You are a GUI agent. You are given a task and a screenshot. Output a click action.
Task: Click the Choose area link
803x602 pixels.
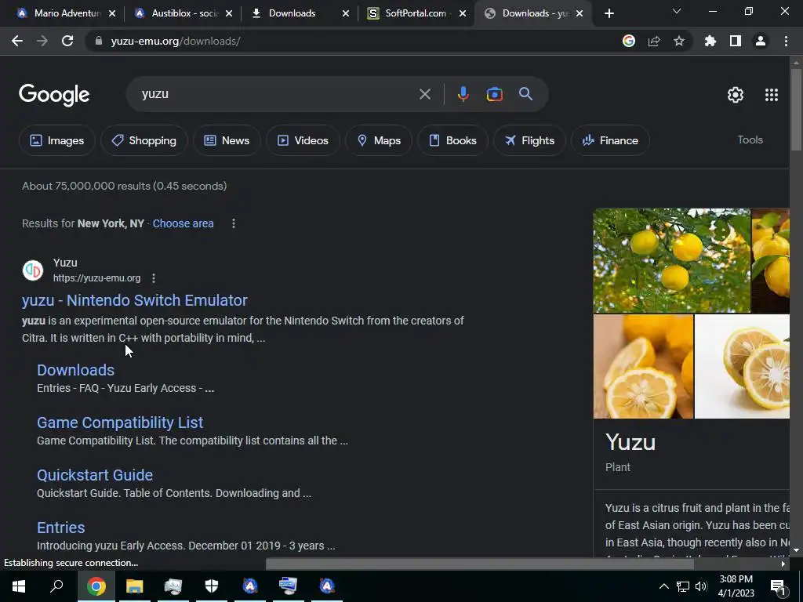[x=183, y=223]
